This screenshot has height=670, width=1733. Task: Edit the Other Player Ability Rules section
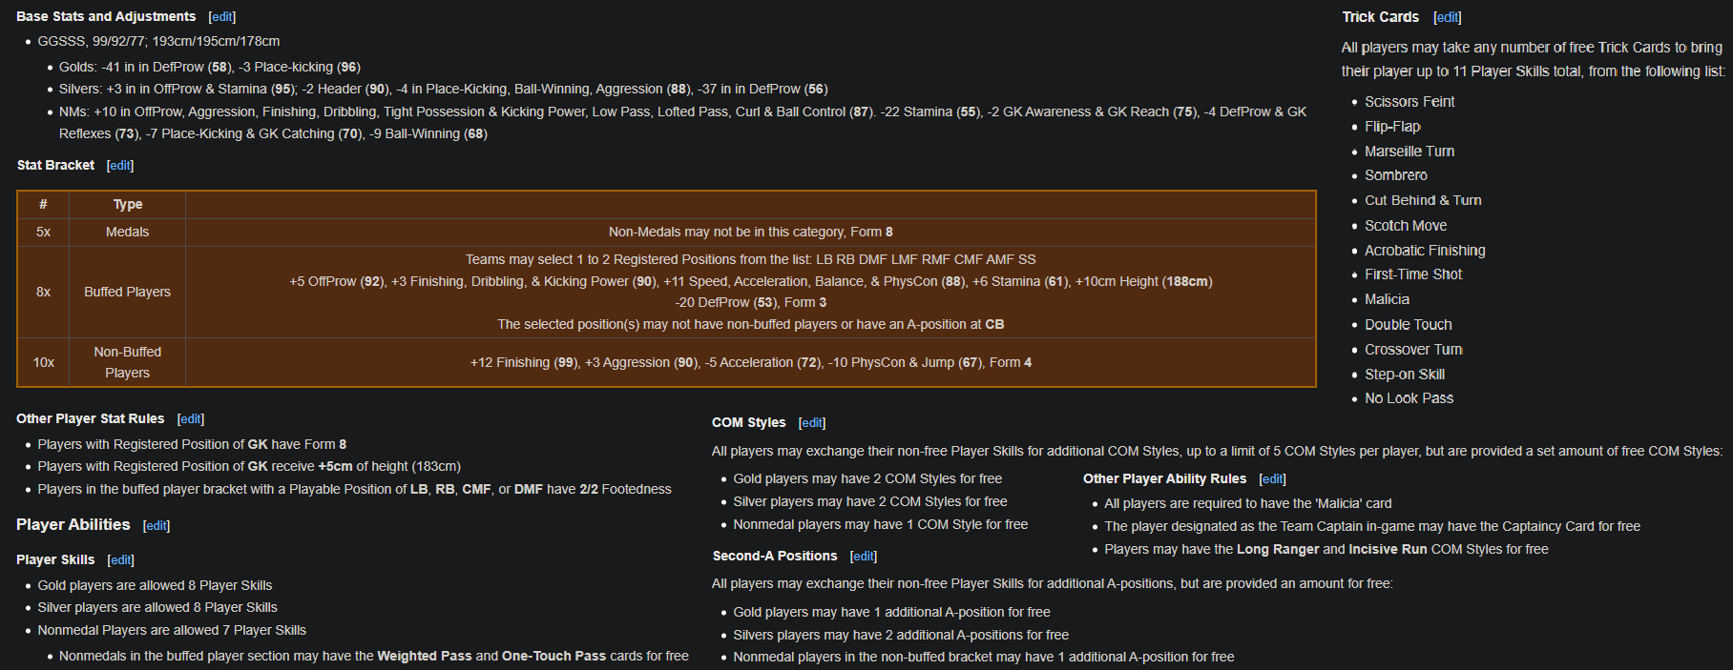coord(1272,479)
